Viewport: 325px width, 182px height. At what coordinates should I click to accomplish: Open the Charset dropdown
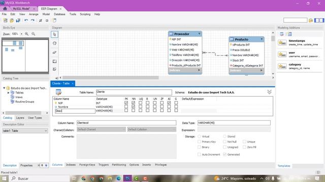(x=101, y=129)
